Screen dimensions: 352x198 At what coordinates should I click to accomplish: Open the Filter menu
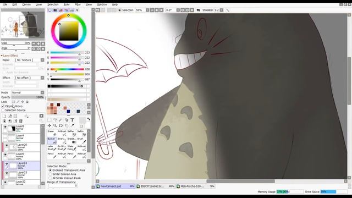78,4
